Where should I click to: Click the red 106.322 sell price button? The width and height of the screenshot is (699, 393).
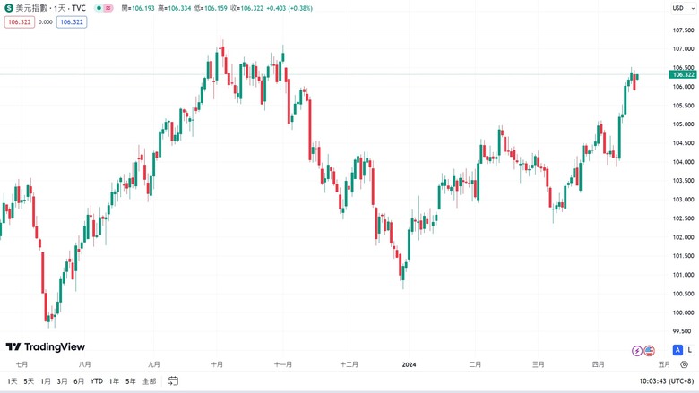(x=20, y=21)
